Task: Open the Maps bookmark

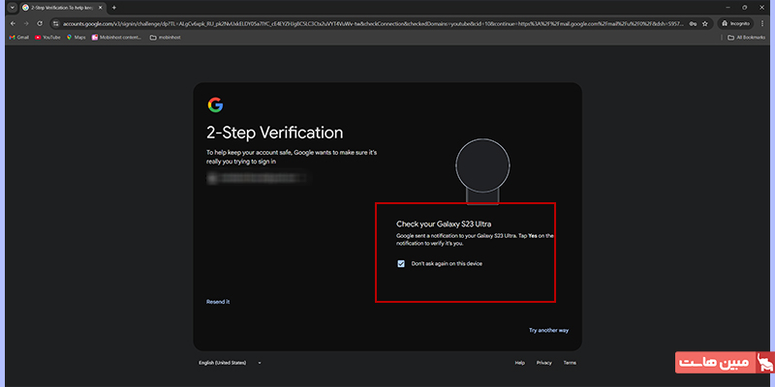Action: click(x=77, y=37)
